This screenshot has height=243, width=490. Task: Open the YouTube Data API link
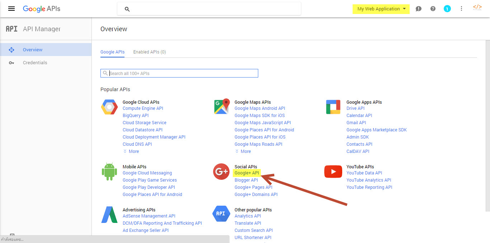pyautogui.click(x=364, y=173)
